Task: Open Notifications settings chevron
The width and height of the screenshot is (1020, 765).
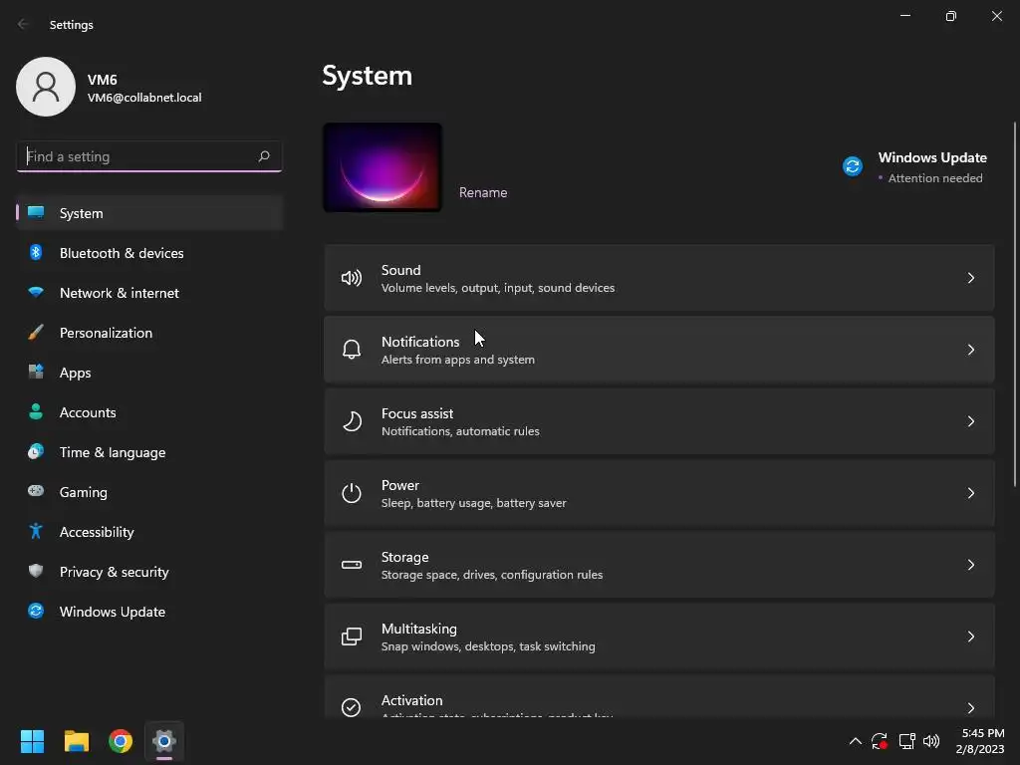Action: pos(970,350)
